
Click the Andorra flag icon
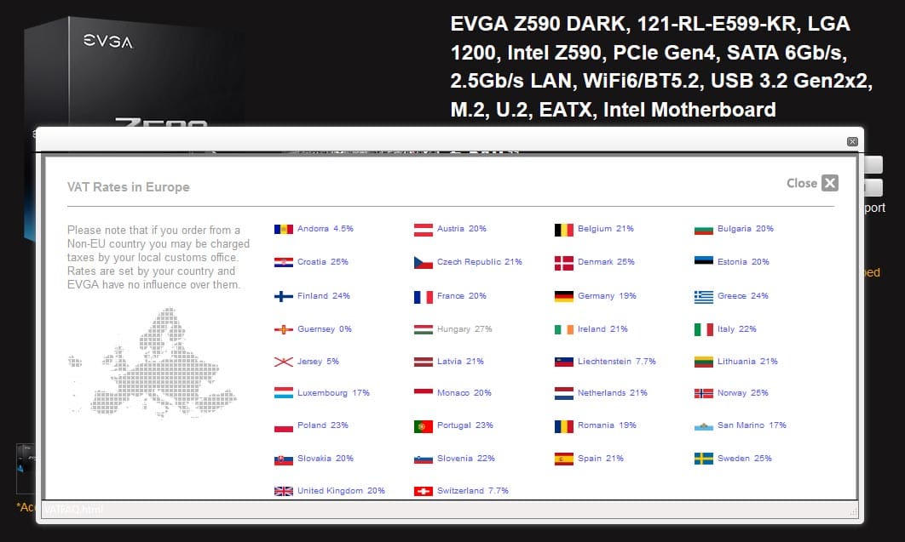pos(284,230)
